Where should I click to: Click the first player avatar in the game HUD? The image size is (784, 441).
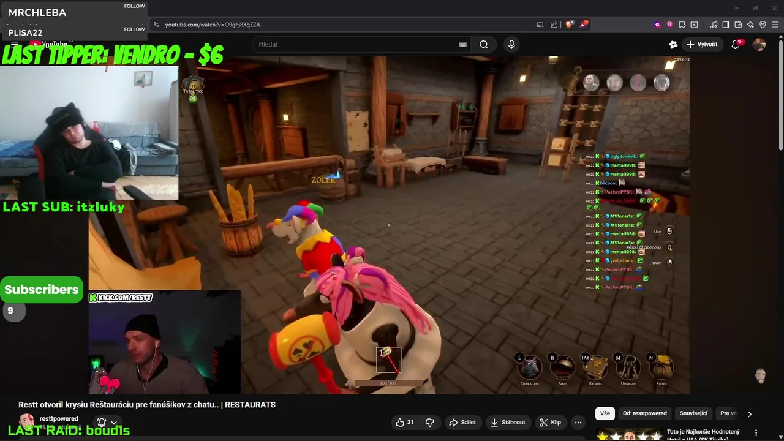(x=591, y=83)
